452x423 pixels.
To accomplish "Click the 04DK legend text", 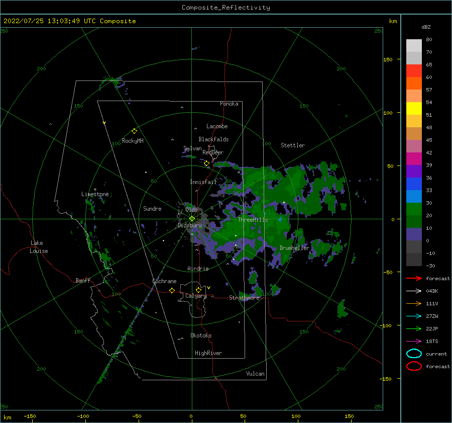I will coord(432,291).
